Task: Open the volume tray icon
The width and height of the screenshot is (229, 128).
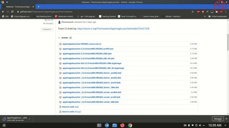Action: point(200,125)
